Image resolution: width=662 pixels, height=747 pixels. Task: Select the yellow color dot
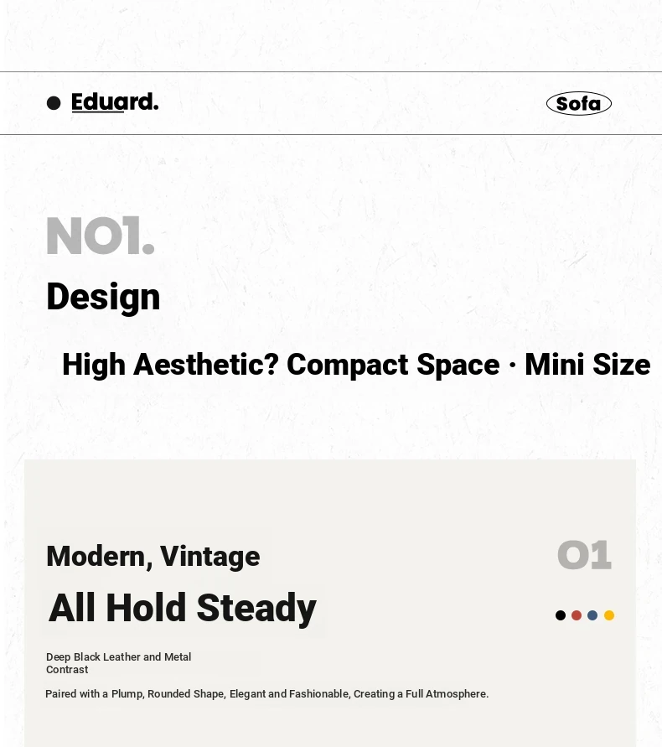609,615
